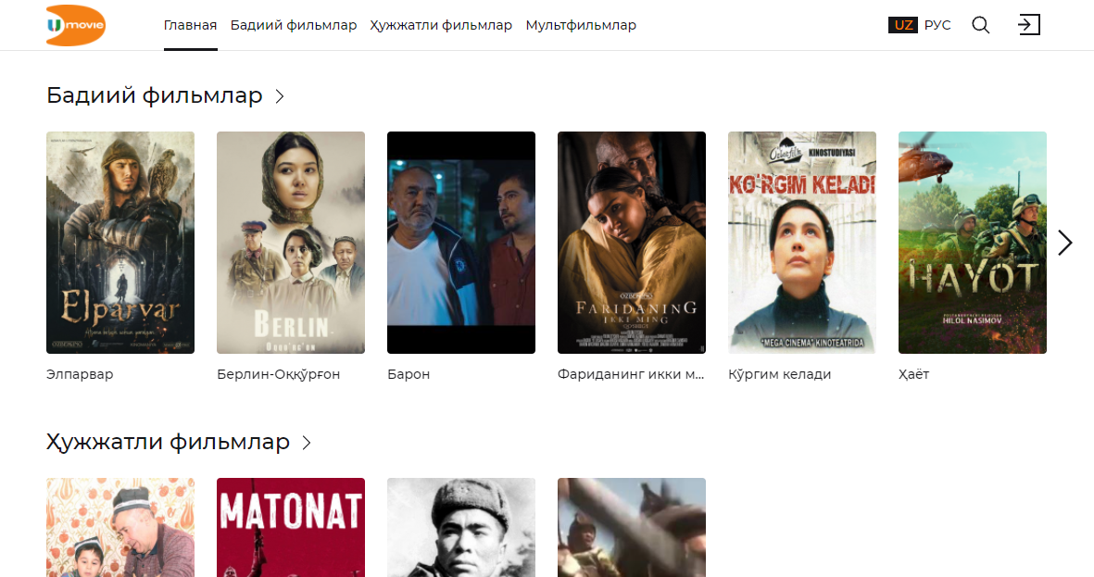Switch language to UZ
Image resolution: width=1094 pixels, height=577 pixels.
point(903,25)
